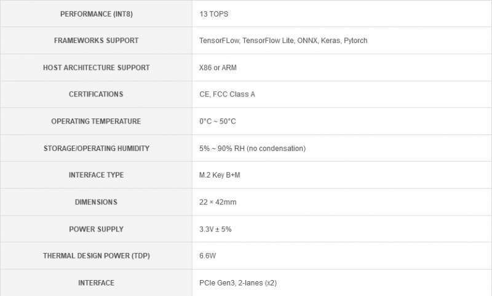This screenshot has width=492, height=296.
Task: Click the FRAMEWORKS SUPPORT label
Action: pyautogui.click(x=96, y=41)
